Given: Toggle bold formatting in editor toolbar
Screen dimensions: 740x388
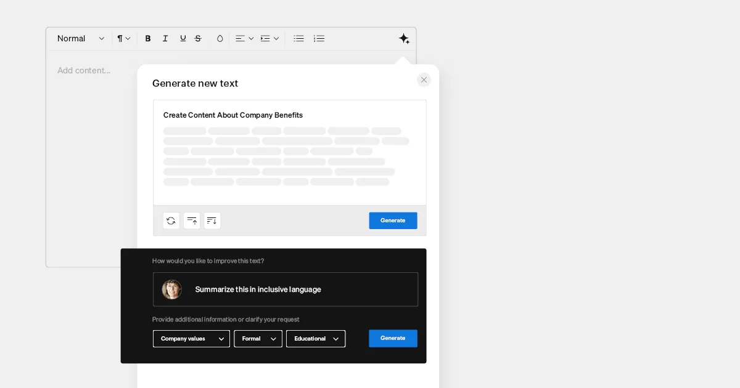Looking at the screenshot, I should point(148,38).
